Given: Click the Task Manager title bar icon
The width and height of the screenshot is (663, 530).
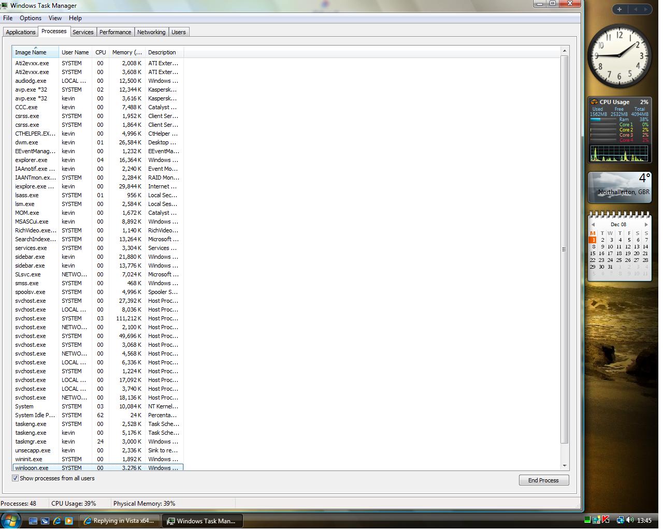Looking at the screenshot, I should coord(5,5).
